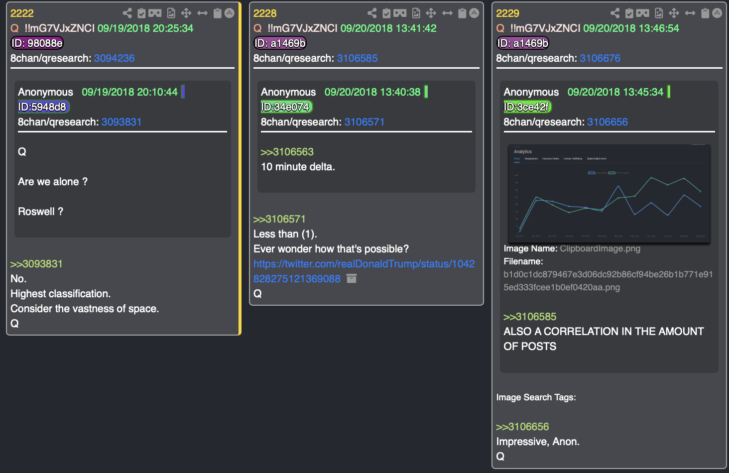Share post 2229 via share icon
Image resolution: width=729 pixels, height=473 pixels.
coord(615,13)
